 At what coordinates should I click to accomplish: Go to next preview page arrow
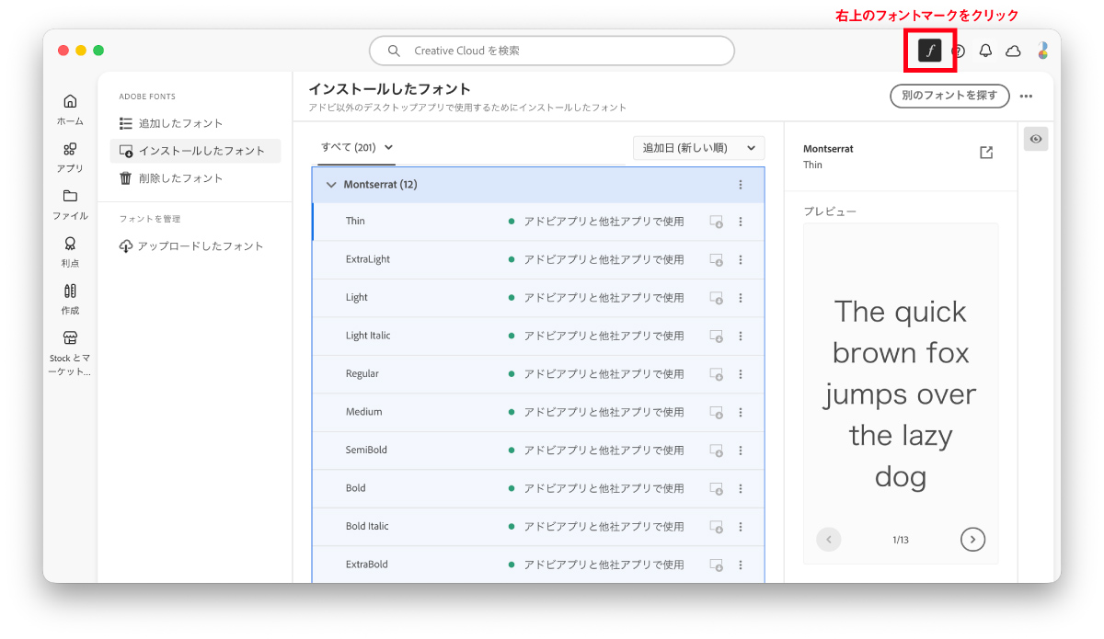click(x=972, y=540)
